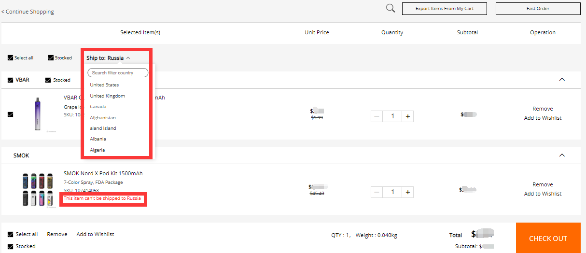Select Albania in the country dropdown
This screenshot has width=586, height=253.
[x=98, y=139]
